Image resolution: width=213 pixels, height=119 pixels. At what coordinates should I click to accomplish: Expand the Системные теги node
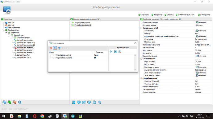[x=12, y=38]
